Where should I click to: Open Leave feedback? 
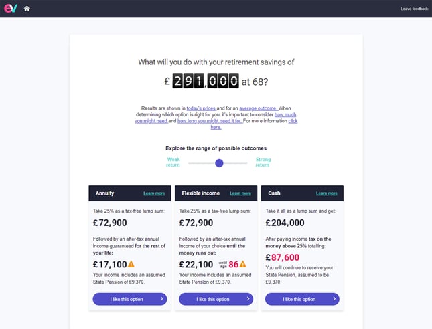pos(415,9)
